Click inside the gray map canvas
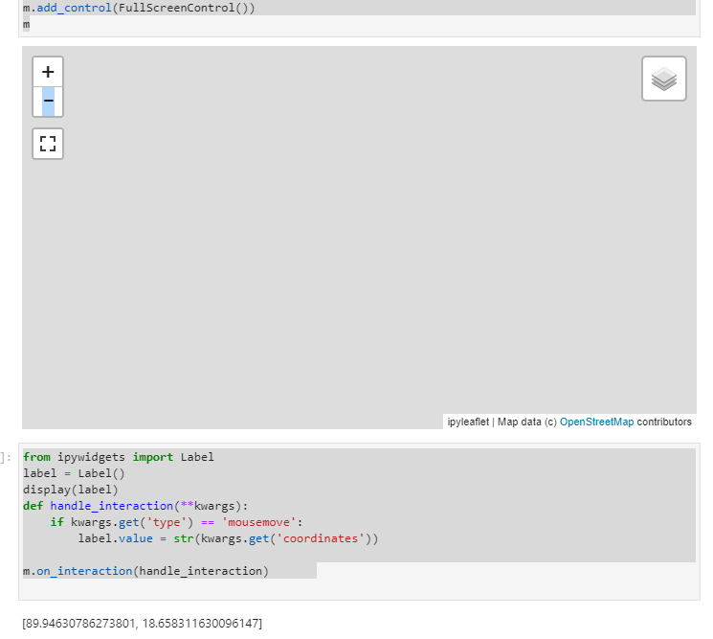 tap(359, 237)
